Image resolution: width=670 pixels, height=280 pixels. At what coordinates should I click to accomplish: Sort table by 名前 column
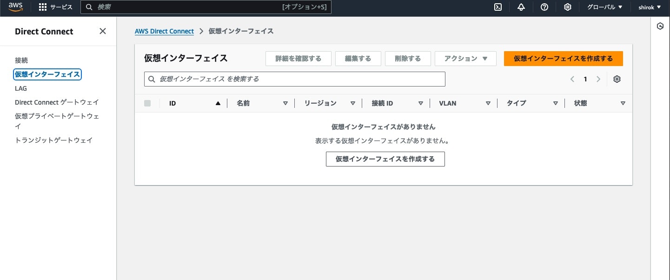click(x=285, y=103)
